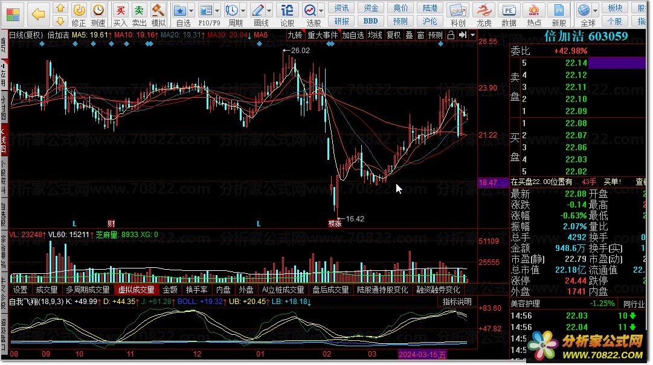Expand dropdown arrow next to 画线
This screenshot has width=653, height=365.
[x=269, y=10]
